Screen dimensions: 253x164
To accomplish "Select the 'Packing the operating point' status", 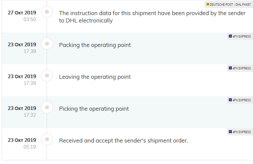I will (95, 45).
